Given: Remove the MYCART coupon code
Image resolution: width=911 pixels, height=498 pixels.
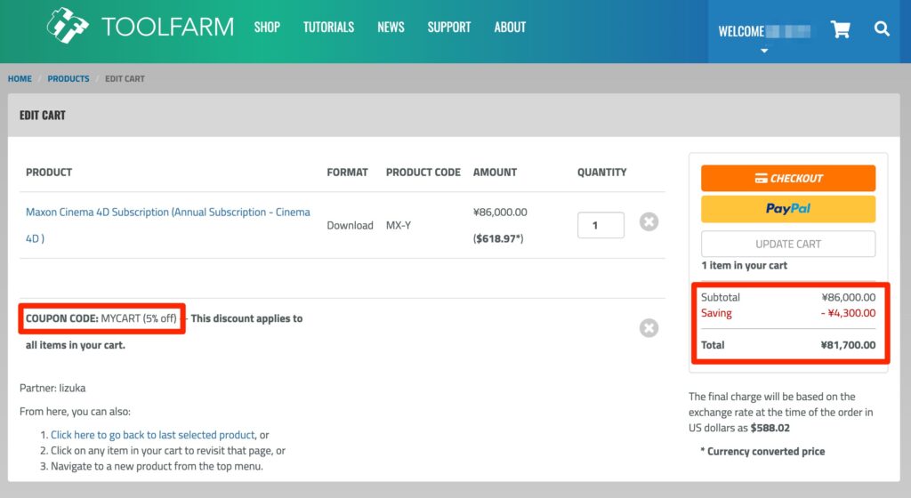Looking at the screenshot, I should point(649,328).
